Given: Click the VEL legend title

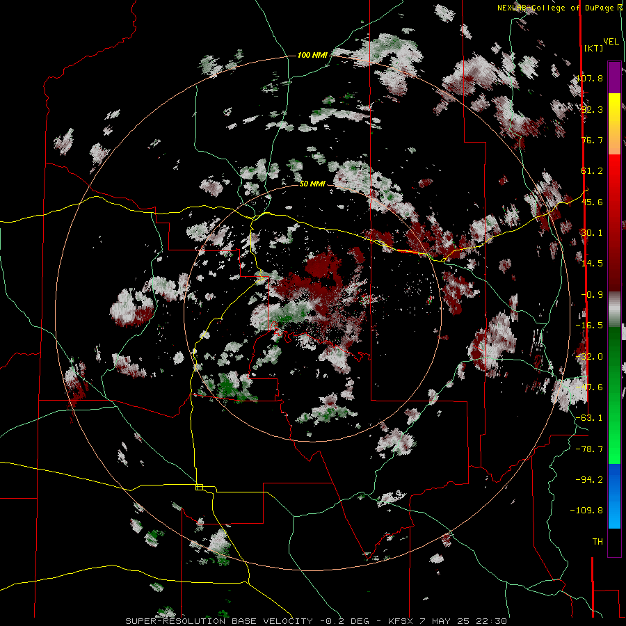Looking at the screenshot, I should [x=611, y=42].
